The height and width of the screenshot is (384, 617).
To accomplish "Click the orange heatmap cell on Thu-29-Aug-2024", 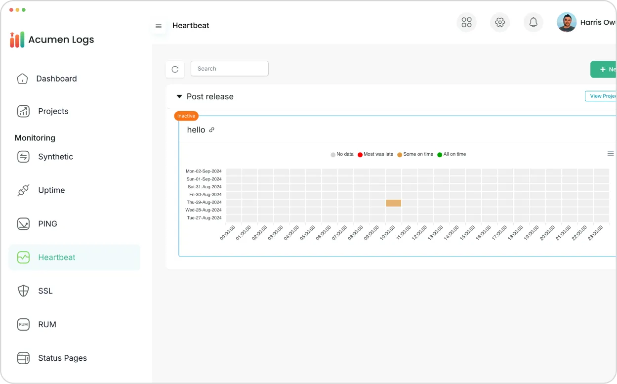I will coord(394,203).
